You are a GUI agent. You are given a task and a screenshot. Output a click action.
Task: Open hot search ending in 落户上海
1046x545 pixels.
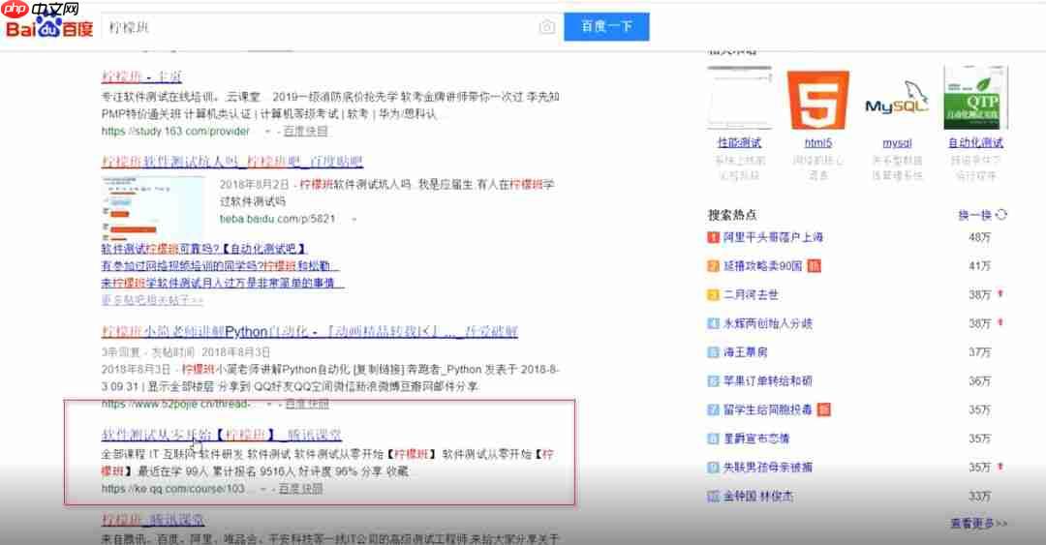click(x=773, y=237)
